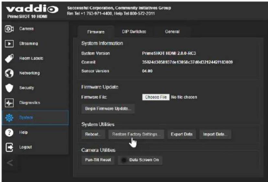Click the Vaddio logo
268x182 pixels.
(x=32, y=9)
